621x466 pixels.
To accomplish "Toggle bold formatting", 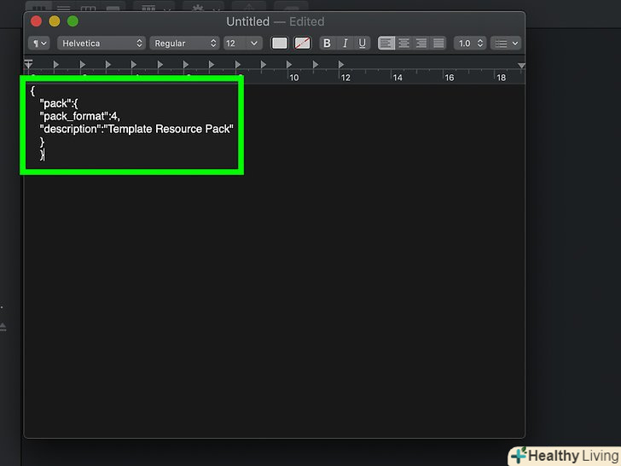I will [328, 44].
